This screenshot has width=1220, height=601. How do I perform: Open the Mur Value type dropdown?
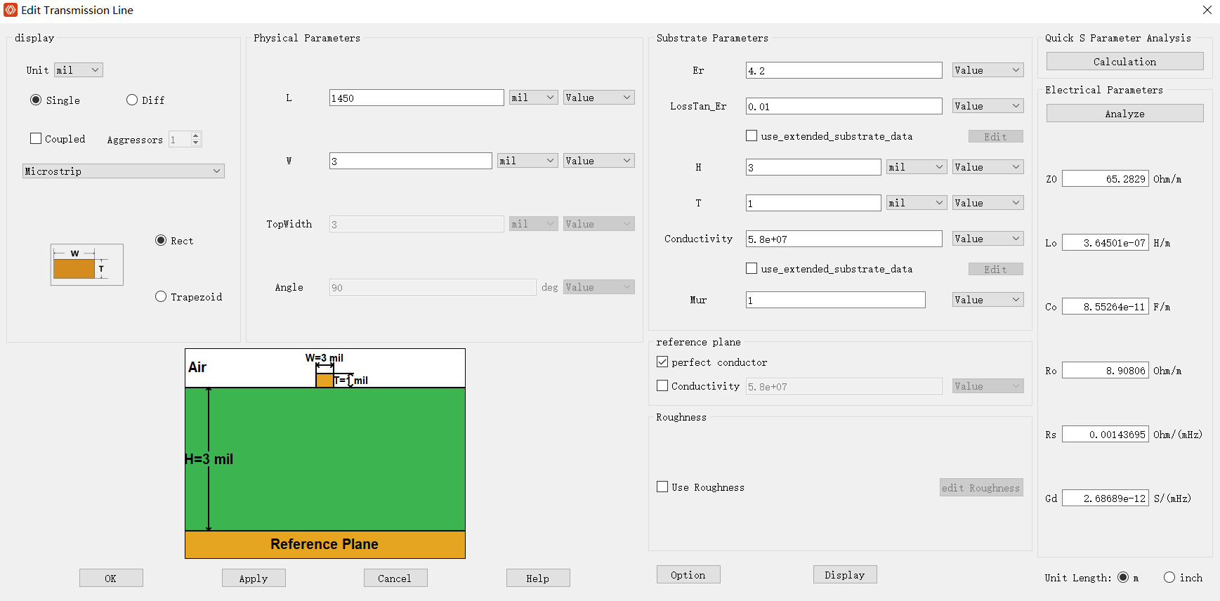988,300
